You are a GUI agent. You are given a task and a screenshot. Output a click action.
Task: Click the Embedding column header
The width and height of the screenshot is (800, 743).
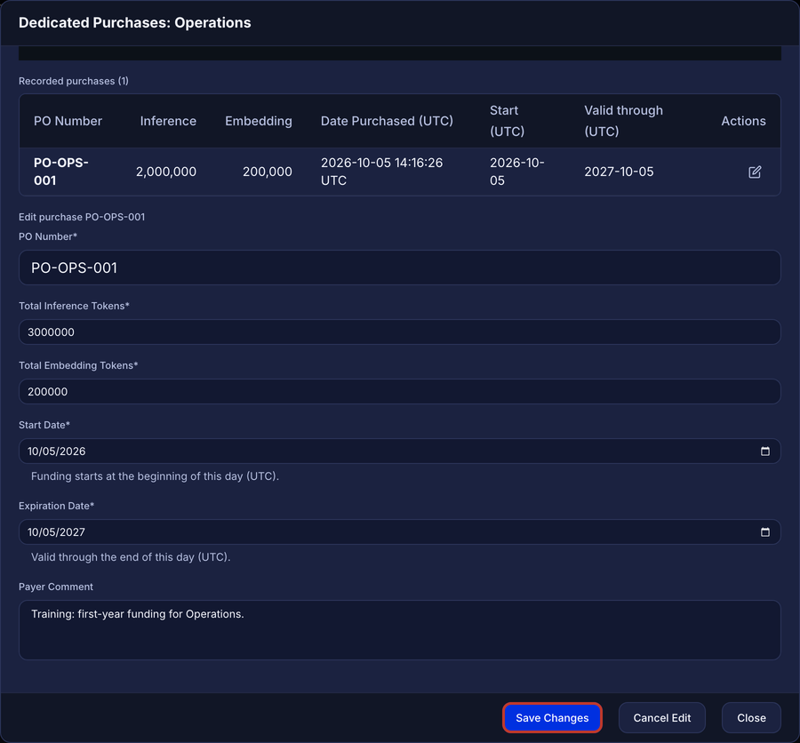259,121
